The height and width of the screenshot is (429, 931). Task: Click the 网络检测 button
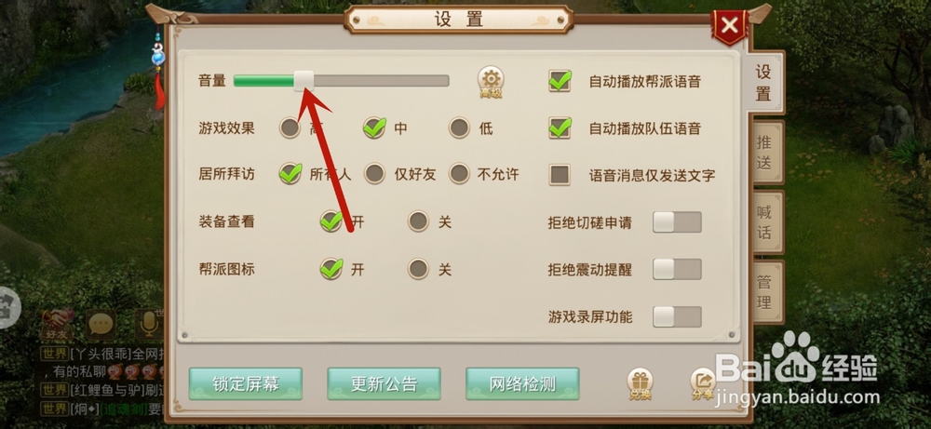(522, 384)
